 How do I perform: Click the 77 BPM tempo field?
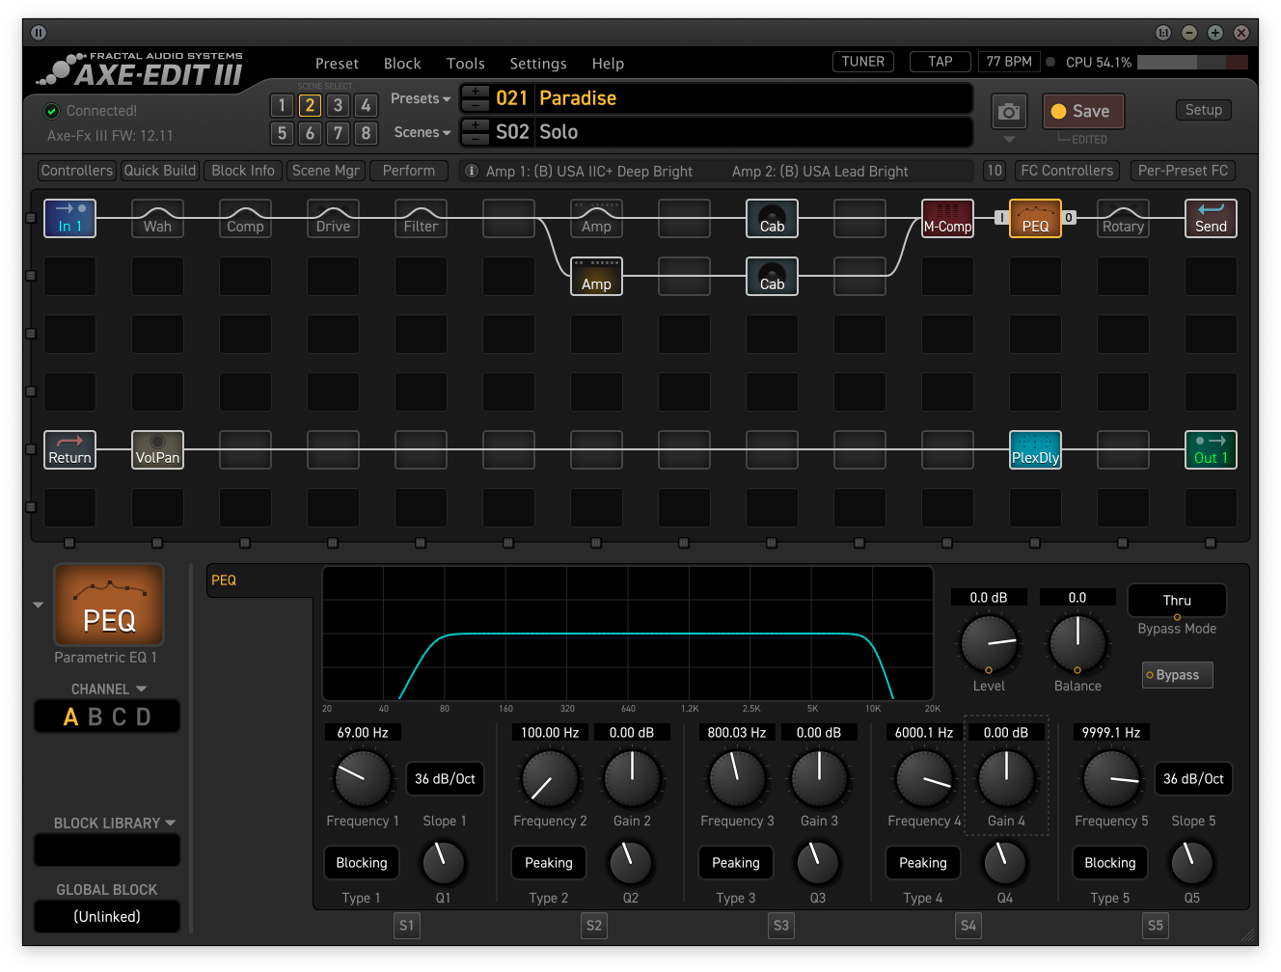click(1009, 62)
